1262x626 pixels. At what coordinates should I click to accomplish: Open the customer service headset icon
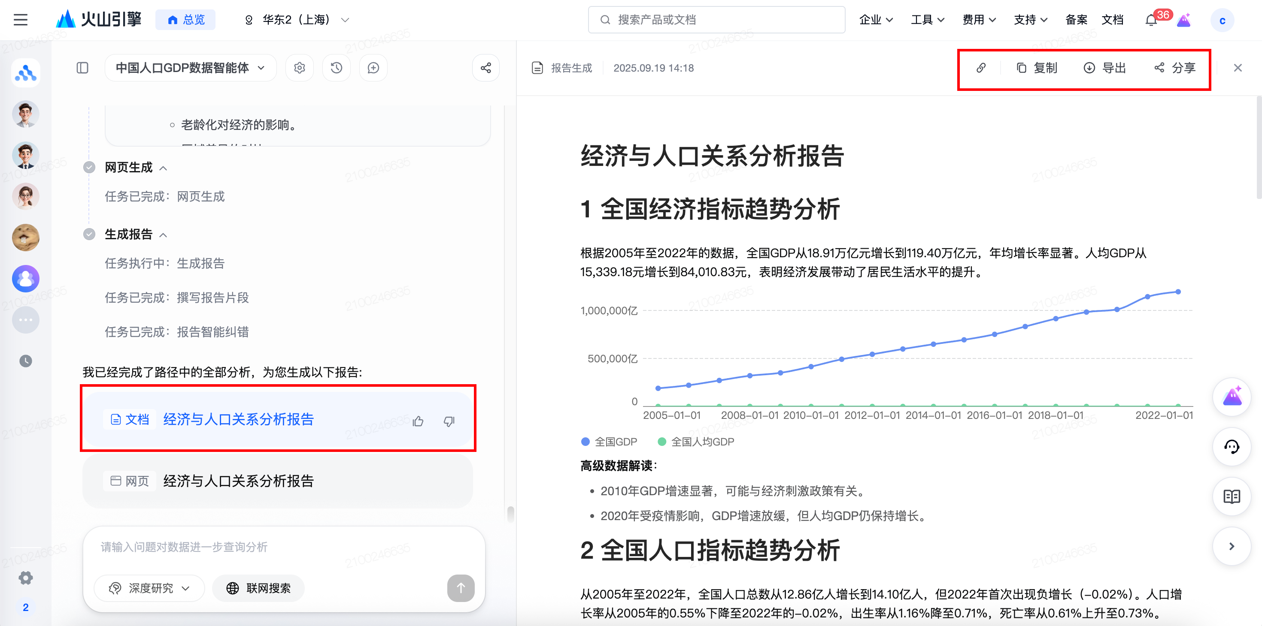tap(1231, 446)
